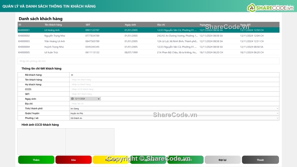297x167 pixels.
Task: Click customer name Trần Hoàng Lê Anh
Action: [x=54, y=41]
